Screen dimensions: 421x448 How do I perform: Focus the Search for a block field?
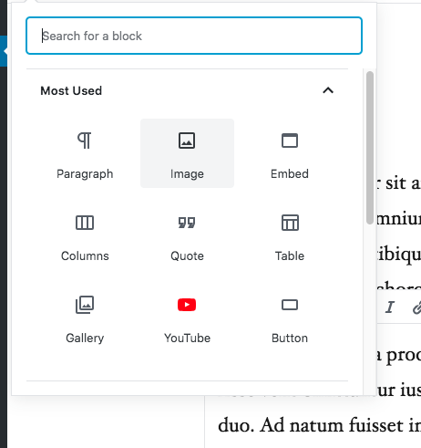tap(194, 36)
